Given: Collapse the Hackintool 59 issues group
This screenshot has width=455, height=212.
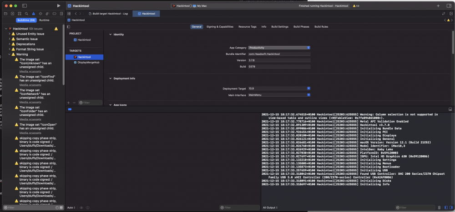Looking at the screenshot, I should tap(5, 29).
